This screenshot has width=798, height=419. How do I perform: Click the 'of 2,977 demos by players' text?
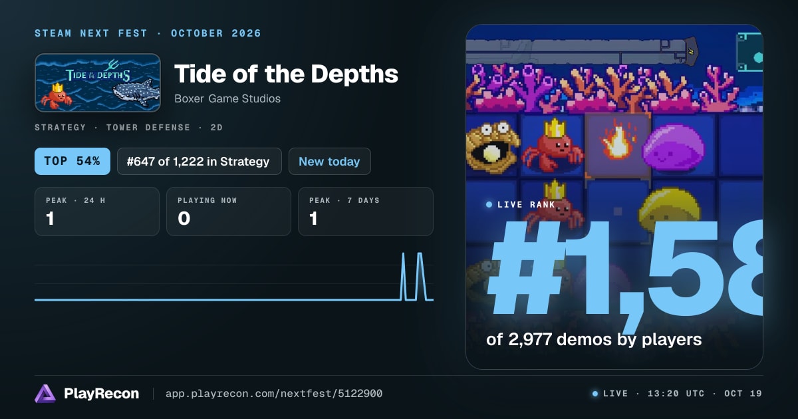(594, 339)
